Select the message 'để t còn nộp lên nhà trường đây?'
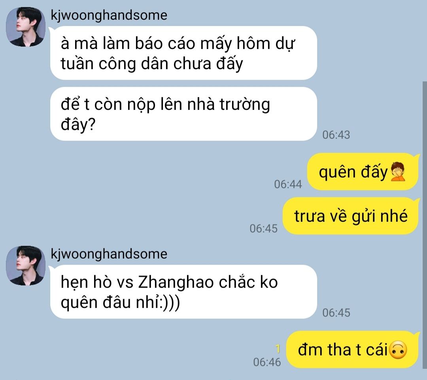 [183, 114]
